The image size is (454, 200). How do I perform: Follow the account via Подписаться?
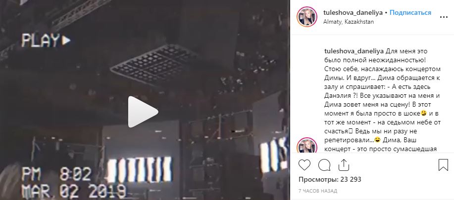click(x=410, y=13)
